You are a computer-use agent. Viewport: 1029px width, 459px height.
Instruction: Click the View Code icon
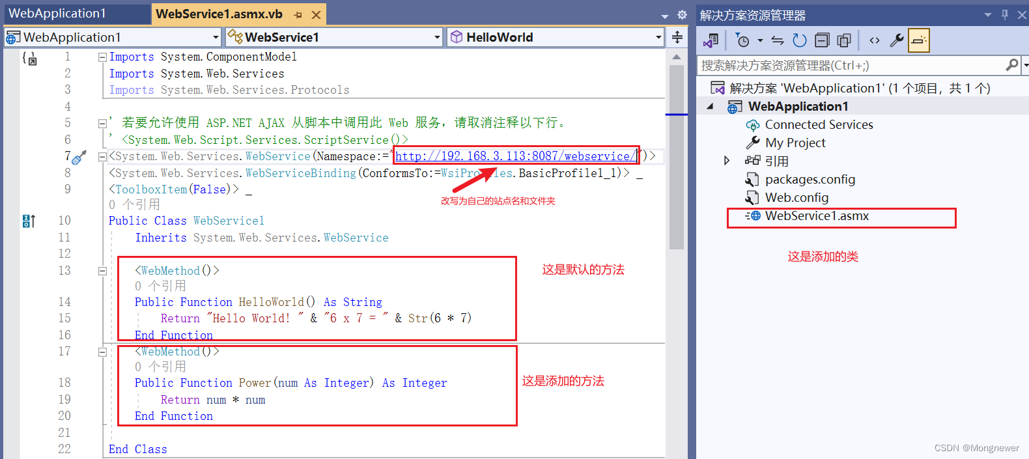tap(875, 40)
